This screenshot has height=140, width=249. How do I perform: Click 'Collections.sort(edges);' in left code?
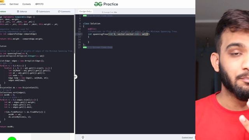tap(13, 93)
